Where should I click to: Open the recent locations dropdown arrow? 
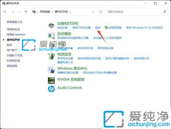[19, 12]
